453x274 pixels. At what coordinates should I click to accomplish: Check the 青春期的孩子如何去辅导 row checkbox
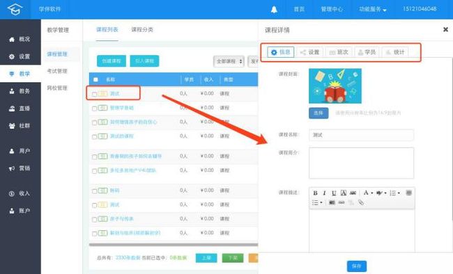pyautogui.click(x=94, y=157)
